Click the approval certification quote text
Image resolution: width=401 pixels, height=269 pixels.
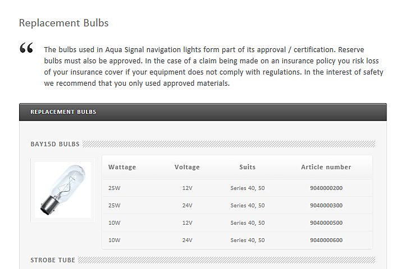213,66
